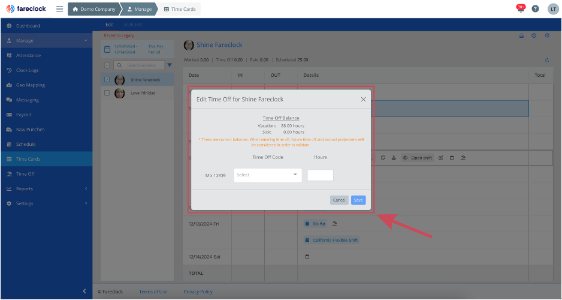
Task: Toggle the hamburger menu icon
Action: click(x=60, y=9)
